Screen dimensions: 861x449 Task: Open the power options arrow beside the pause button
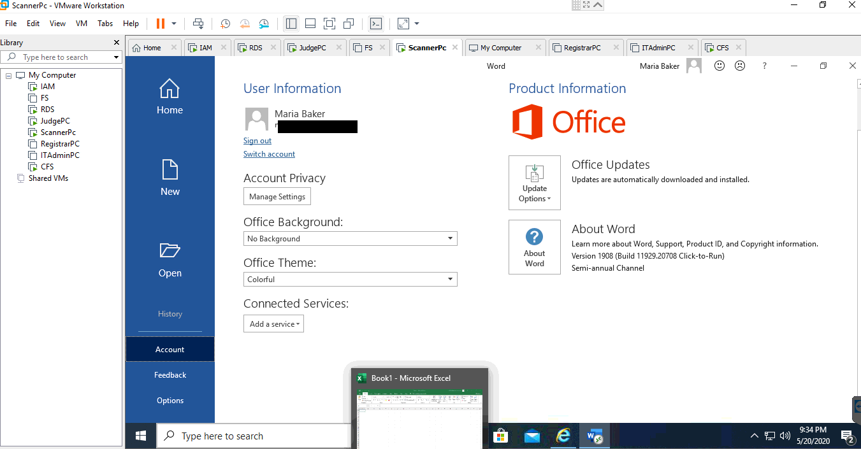coord(174,24)
